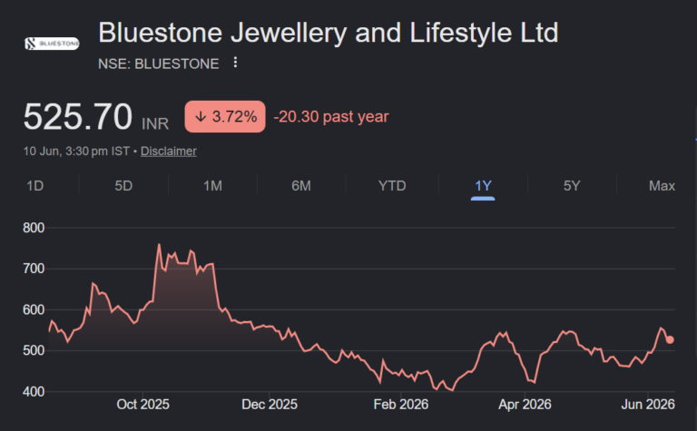
Task: Click the 400 y-axis label
Action: click(34, 391)
